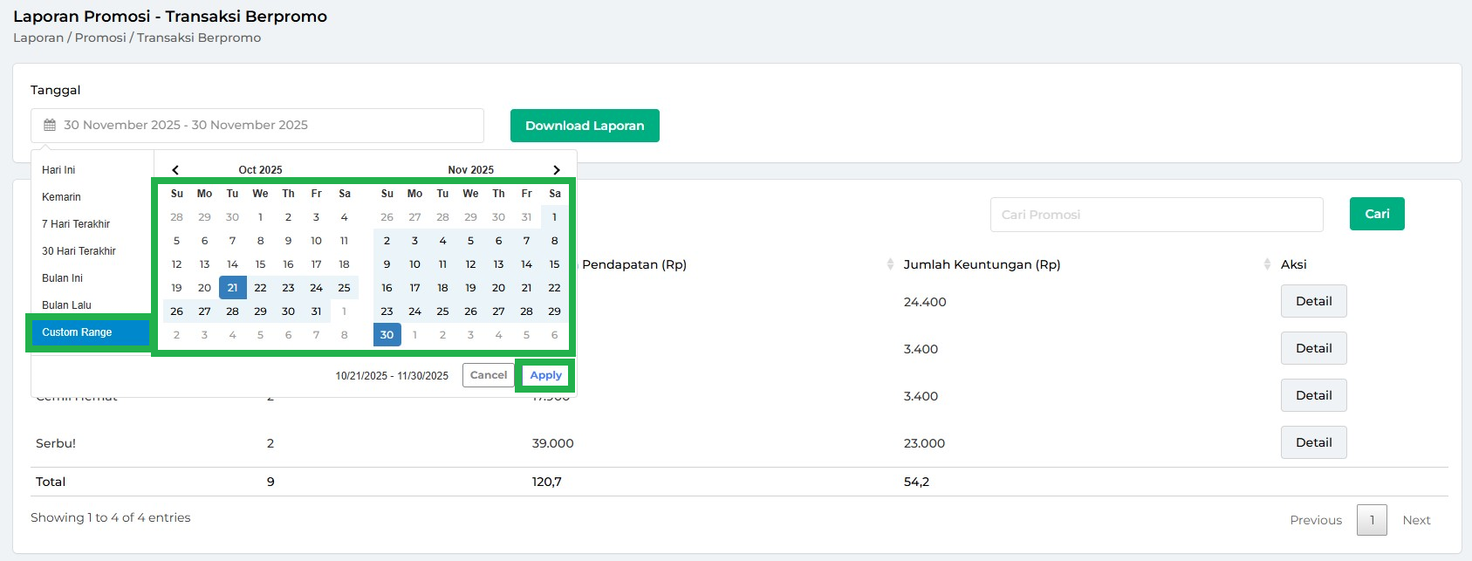Go to previous month in calendar

175,170
